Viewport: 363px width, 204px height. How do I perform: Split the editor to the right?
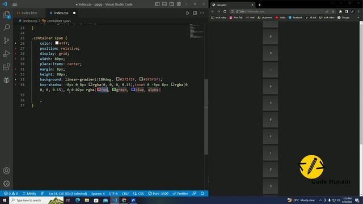coord(195,13)
